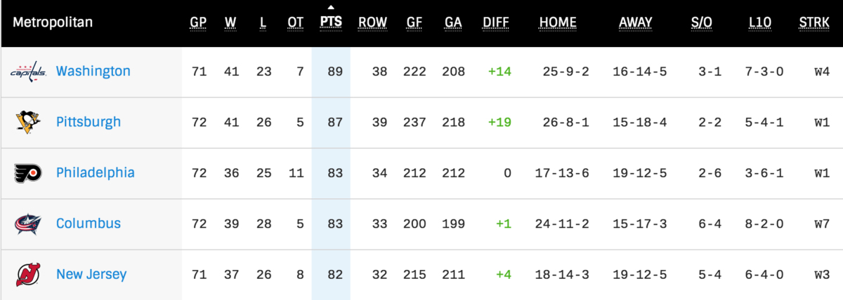Sort by AWAY record header

click(635, 22)
